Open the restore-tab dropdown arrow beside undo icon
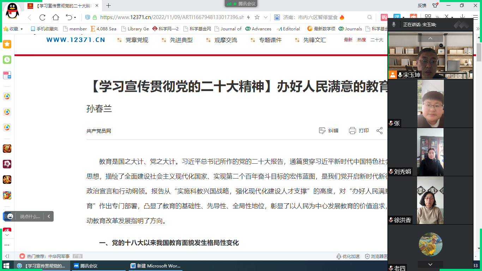 75,17
